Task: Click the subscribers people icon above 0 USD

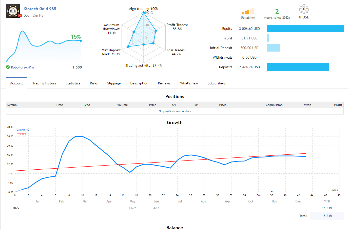Action: coord(304,9)
